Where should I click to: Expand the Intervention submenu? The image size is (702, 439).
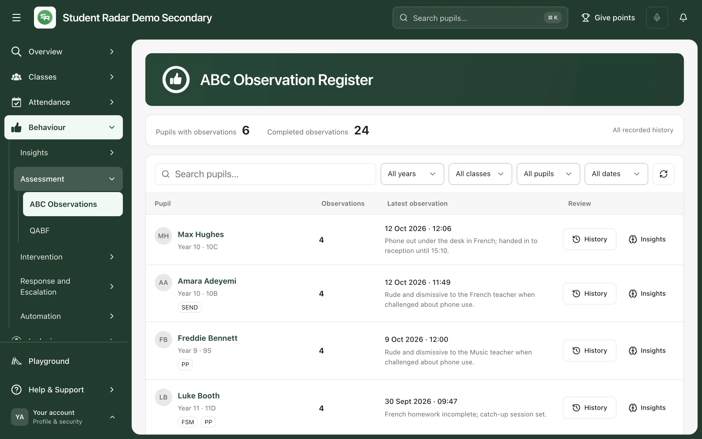tap(112, 257)
